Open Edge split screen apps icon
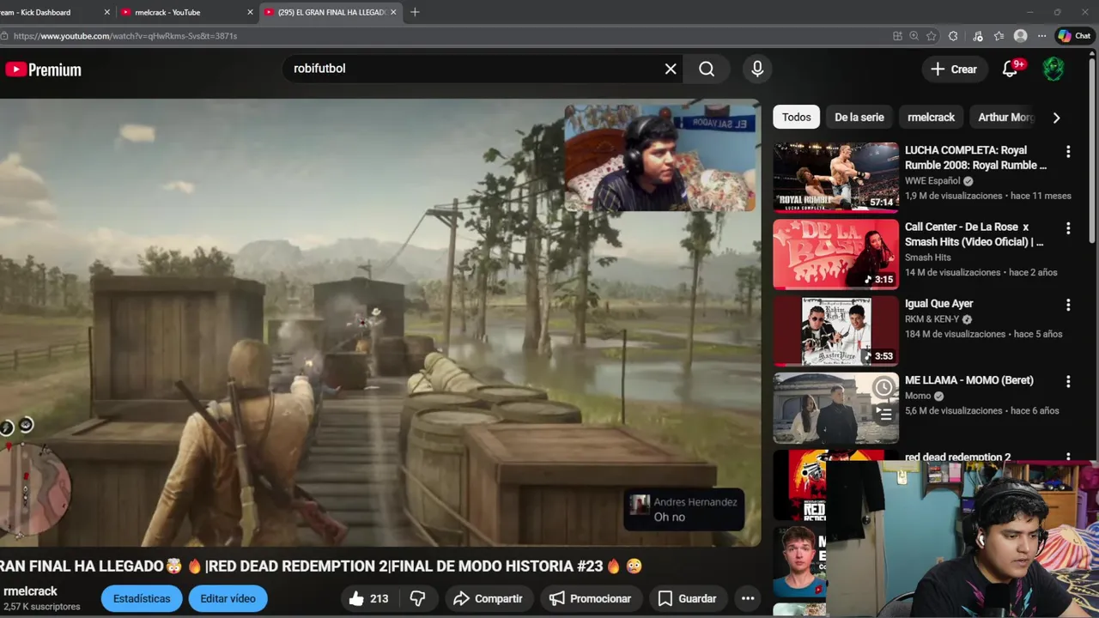Image resolution: width=1099 pixels, height=618 pixels. pyautogui.click(x=897, y=36)
